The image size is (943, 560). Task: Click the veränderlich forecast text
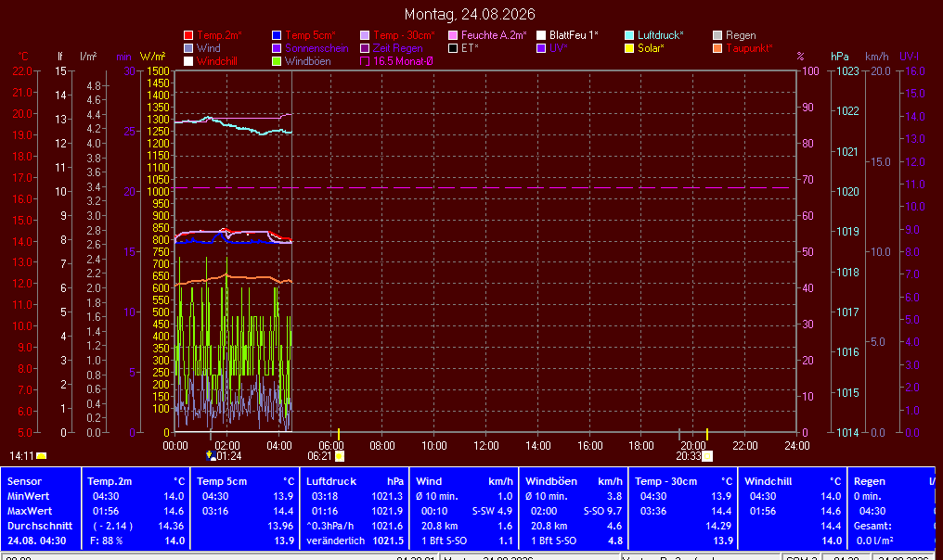pos(336,541)
